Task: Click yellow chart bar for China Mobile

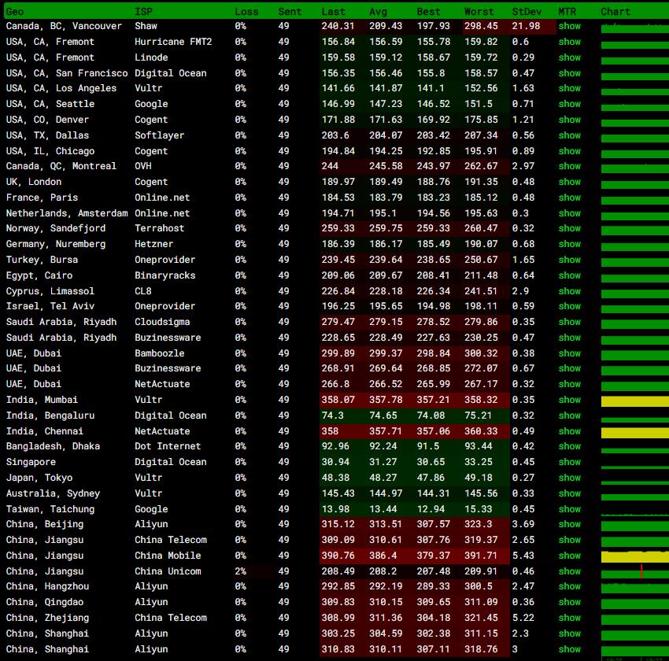Action: [635, 556]
